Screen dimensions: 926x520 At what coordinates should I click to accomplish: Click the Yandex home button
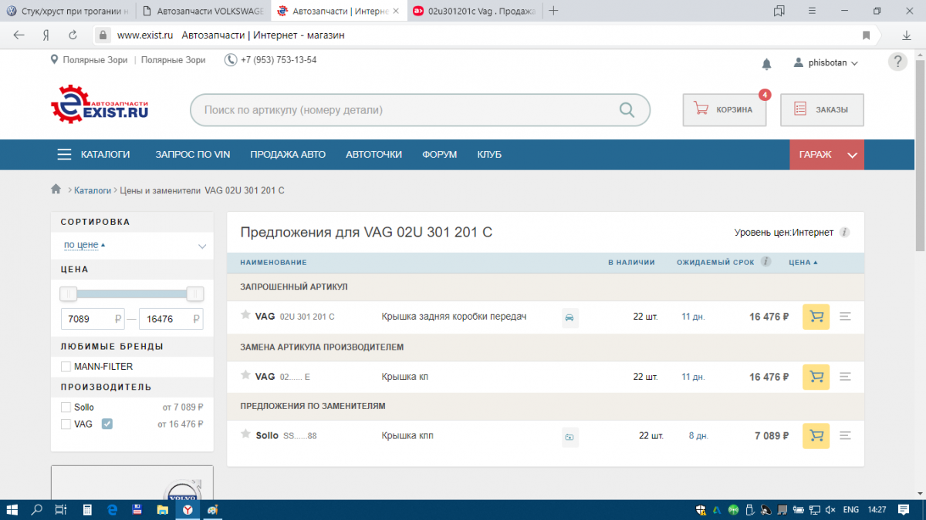click(46, 35)
